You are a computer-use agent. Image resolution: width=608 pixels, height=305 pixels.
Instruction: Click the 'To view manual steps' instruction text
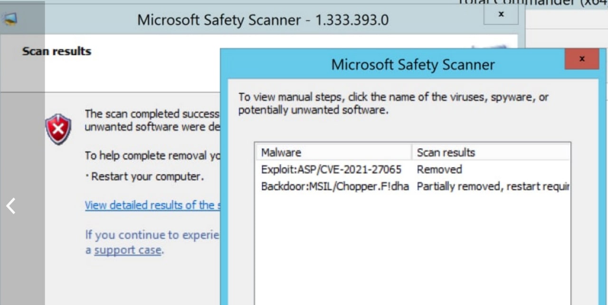coord(393,104)
